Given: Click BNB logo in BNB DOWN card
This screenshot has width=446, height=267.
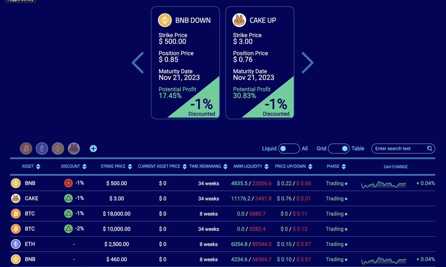Looking at the screenshot, I should (x=165, y=20).
